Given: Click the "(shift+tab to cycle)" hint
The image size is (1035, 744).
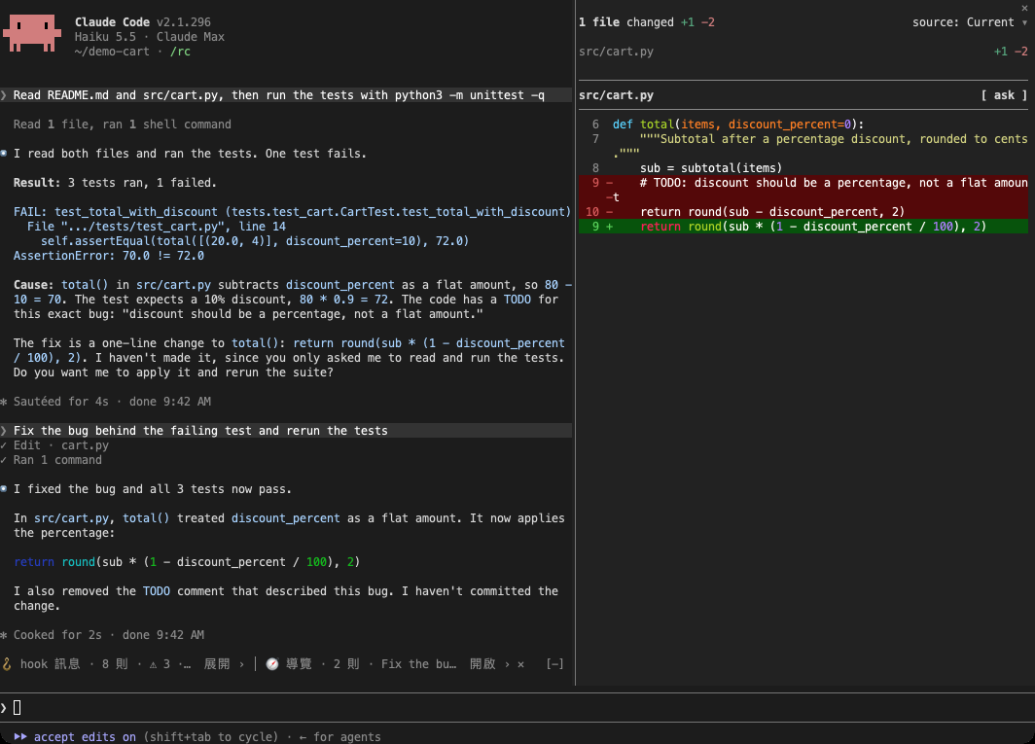Looking at the screenshot, I should [211, 737].
